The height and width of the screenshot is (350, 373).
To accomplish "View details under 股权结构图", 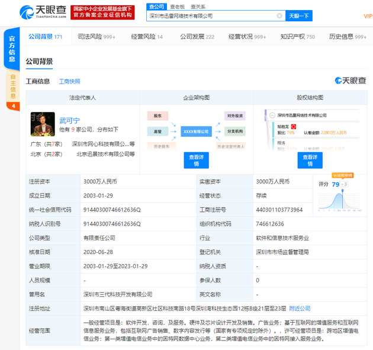I will [x=310, y=160].
